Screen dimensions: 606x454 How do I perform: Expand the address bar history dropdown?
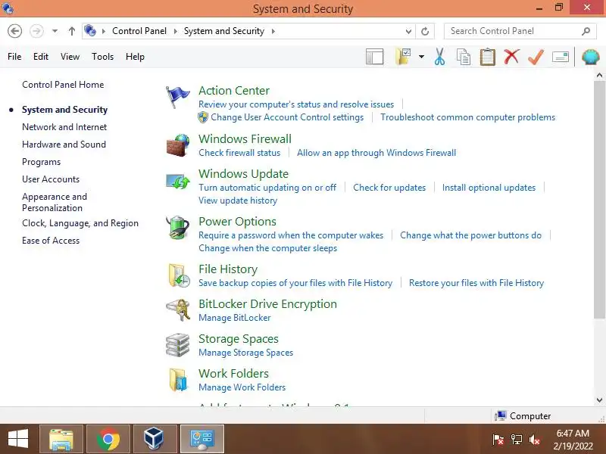coord(408,31)
